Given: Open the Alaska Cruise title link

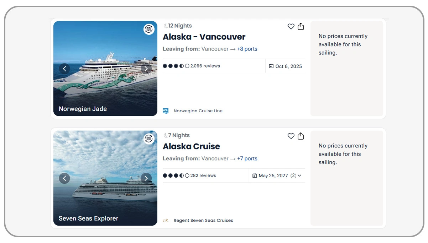Looking at the screenshot, I should 191,146.
